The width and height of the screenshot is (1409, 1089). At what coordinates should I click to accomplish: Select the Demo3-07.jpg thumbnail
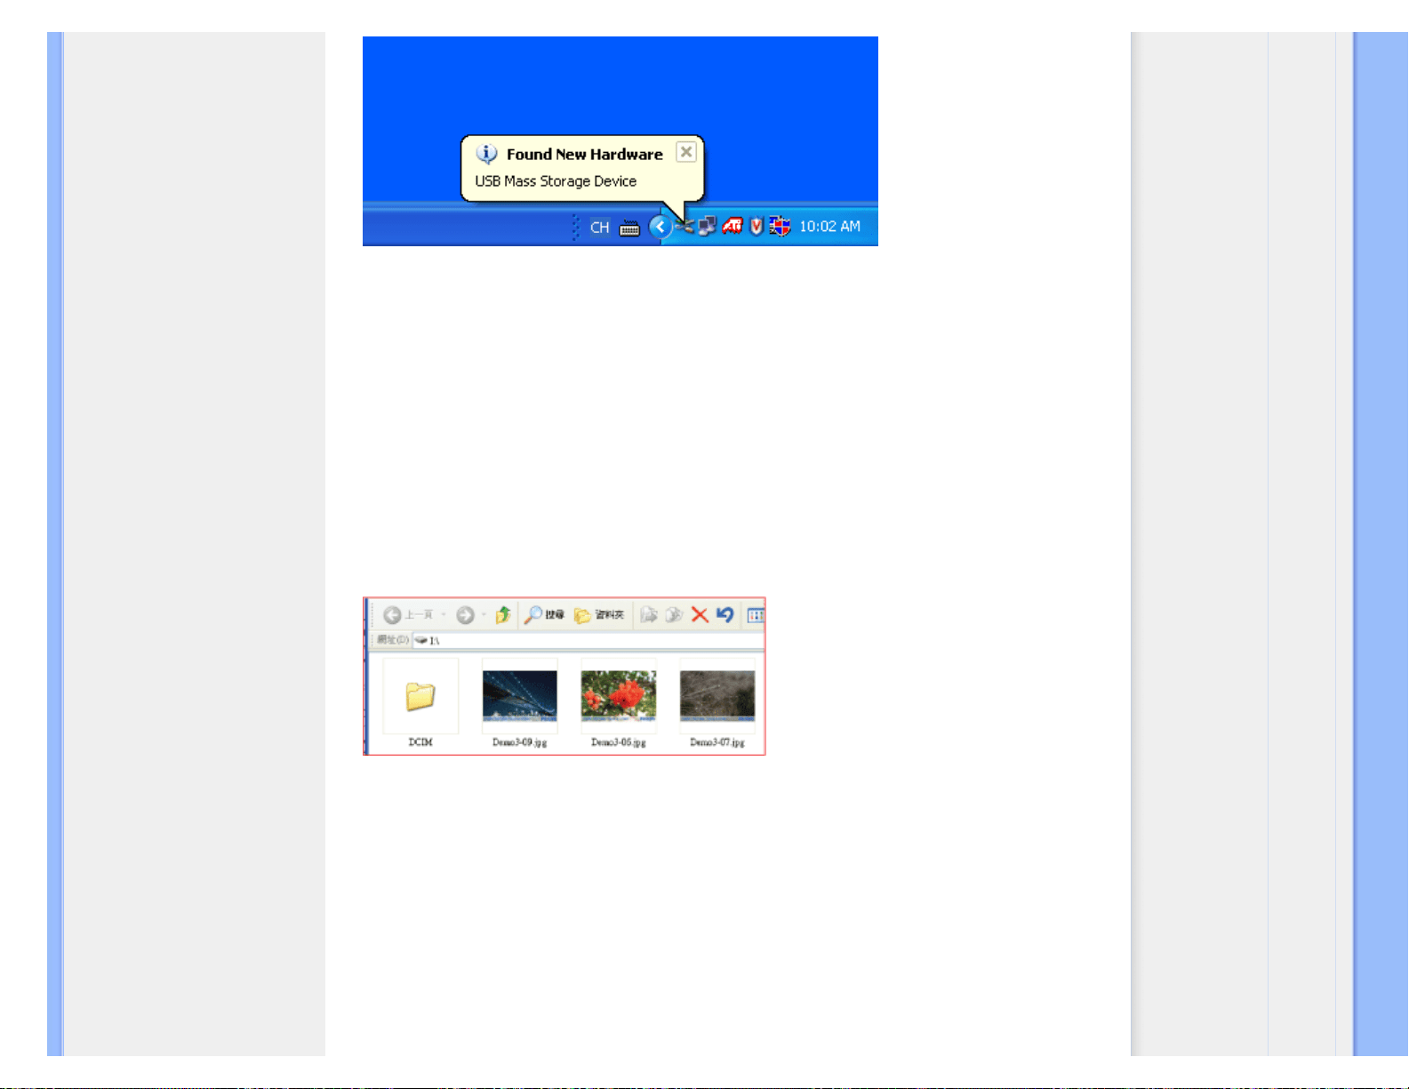point(717,696)
